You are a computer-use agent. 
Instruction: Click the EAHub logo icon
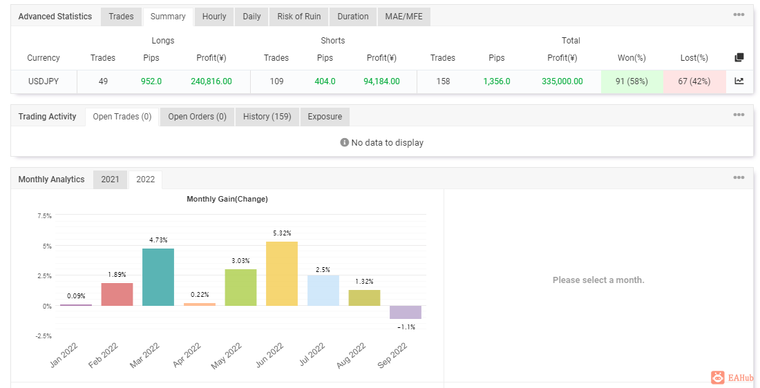pyautogui.click(x=718, y=377)
